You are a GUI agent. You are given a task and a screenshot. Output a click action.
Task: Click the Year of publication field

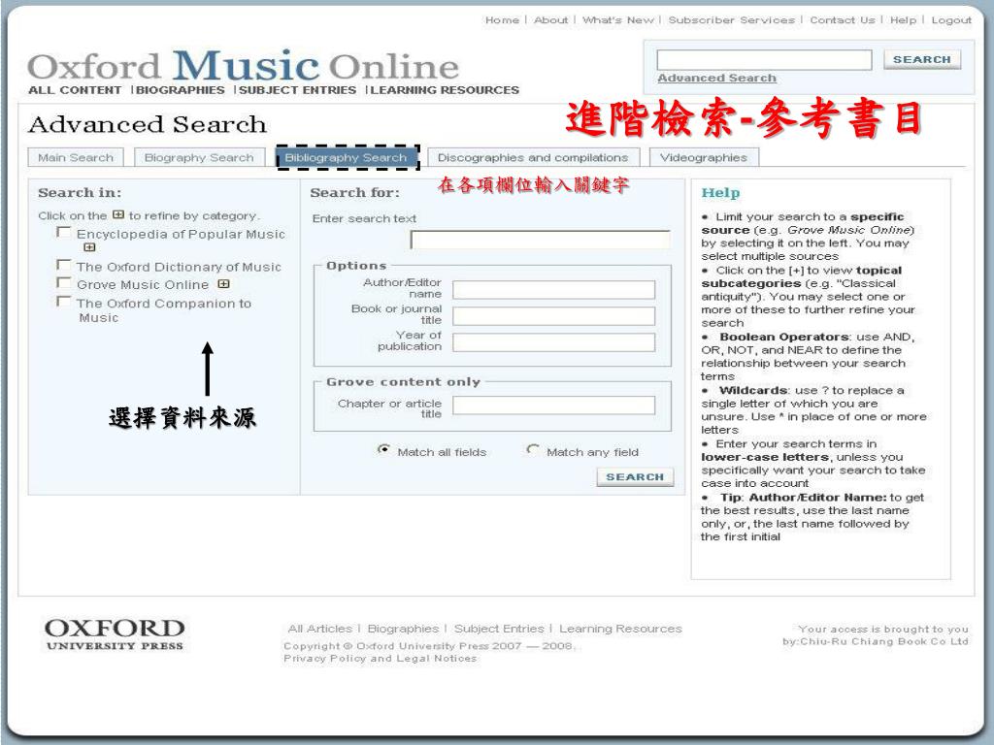(553, 342)
